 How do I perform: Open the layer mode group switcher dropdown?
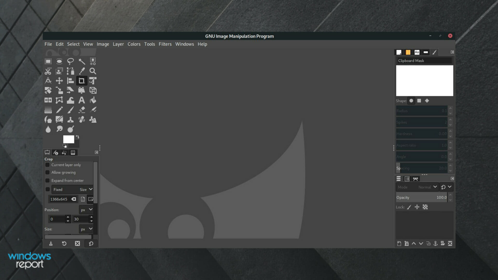[x=446, y=187]
